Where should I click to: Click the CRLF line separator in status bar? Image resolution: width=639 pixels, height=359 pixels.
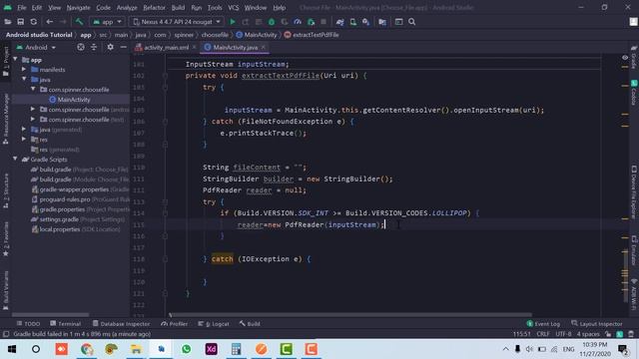(543, 334)
